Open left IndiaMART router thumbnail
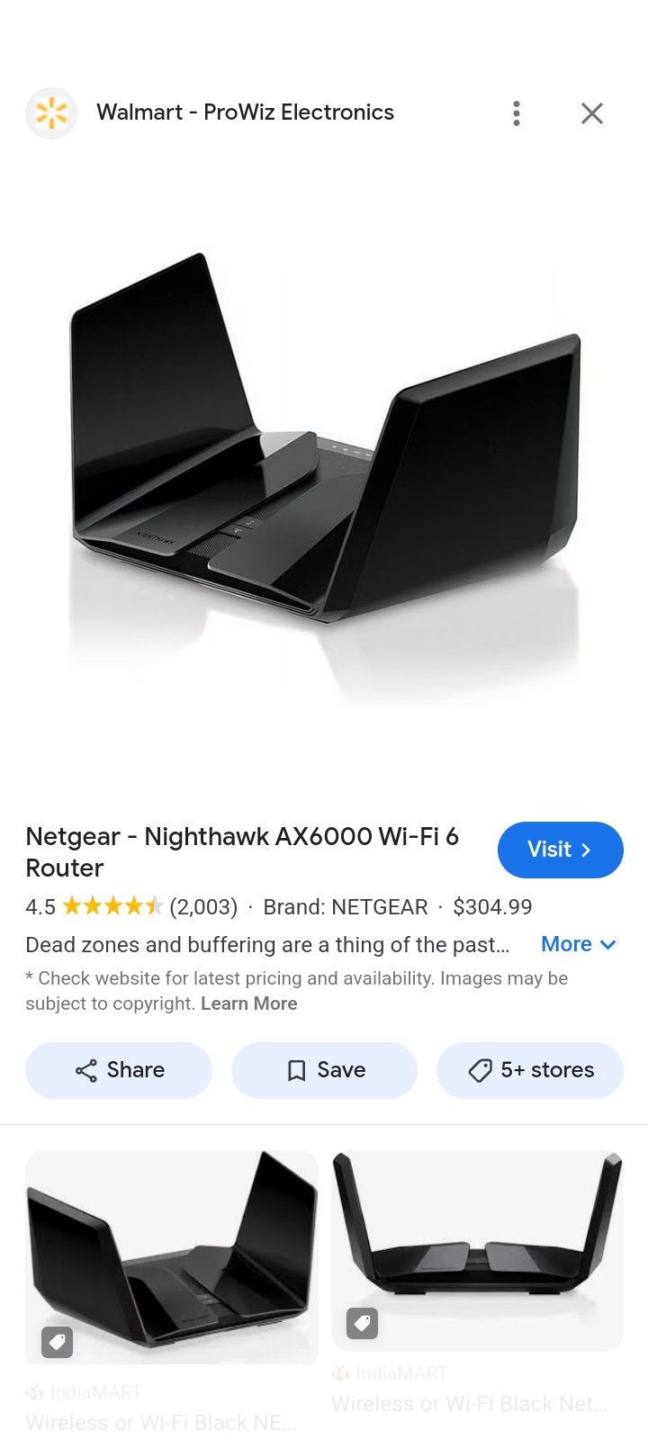The image size is (648, 1440). [172, 1257]
